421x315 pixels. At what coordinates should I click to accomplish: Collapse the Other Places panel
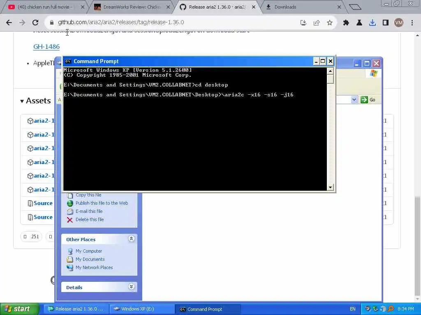coord(131,239)
